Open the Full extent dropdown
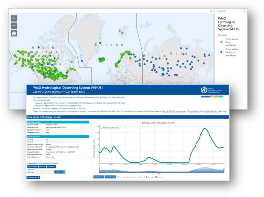The image size is (264, 197). coord(52,166)
